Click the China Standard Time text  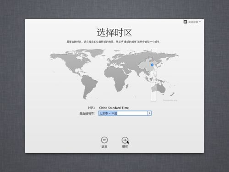click(114, 108)
